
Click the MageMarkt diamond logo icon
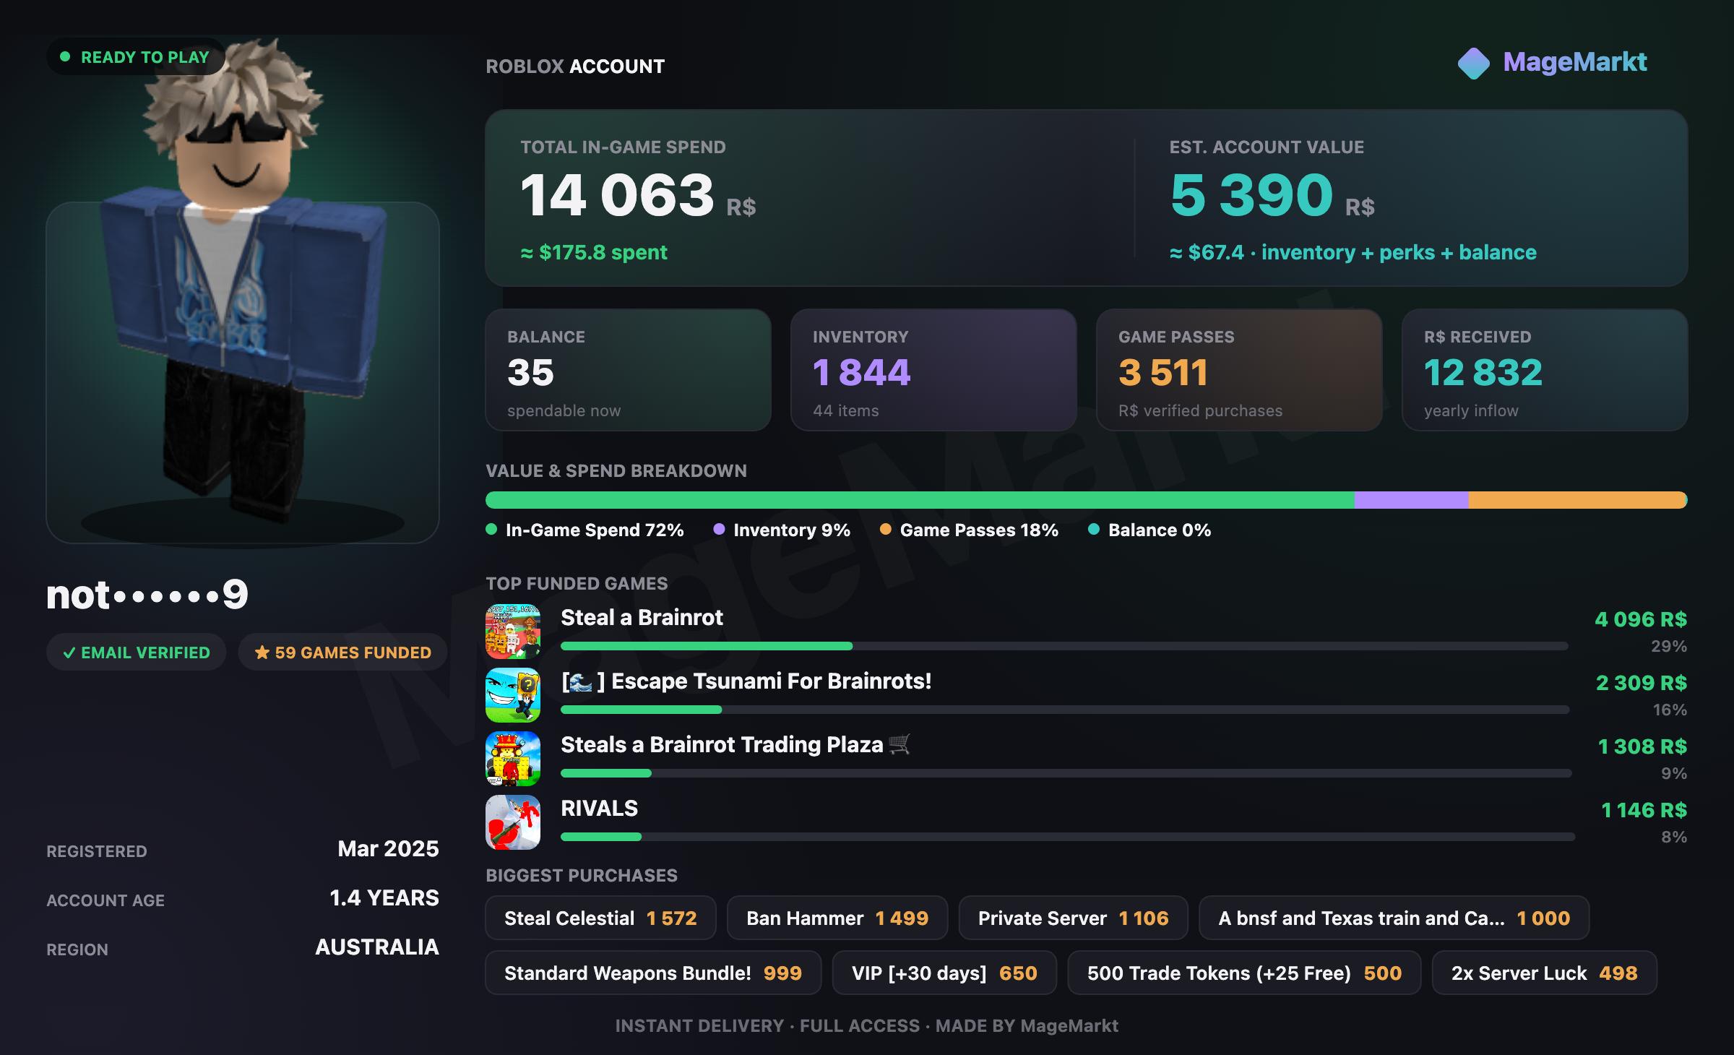click(x=1474, y=64)
